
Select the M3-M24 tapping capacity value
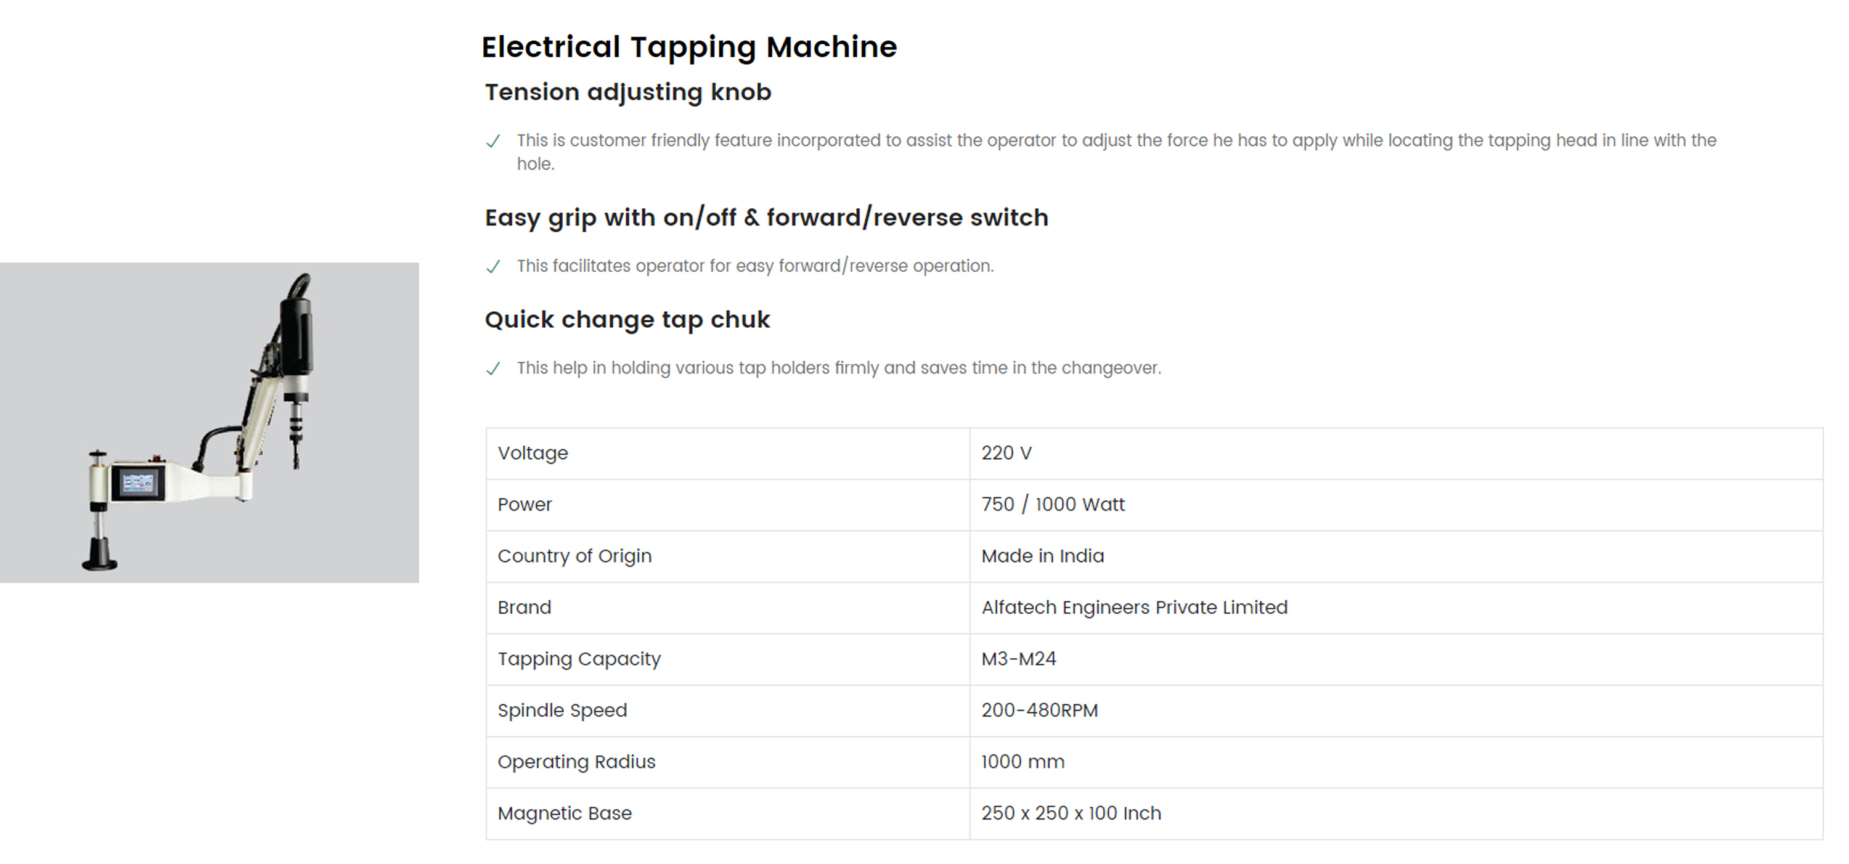pos(1019,659)
